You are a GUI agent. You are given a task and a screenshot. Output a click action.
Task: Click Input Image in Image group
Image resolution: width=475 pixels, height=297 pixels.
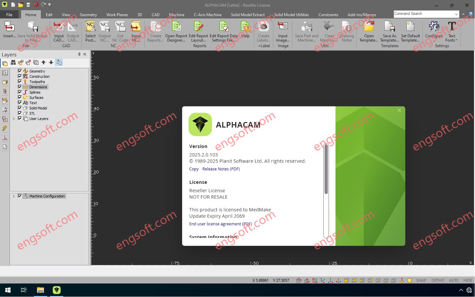point(283,32)
